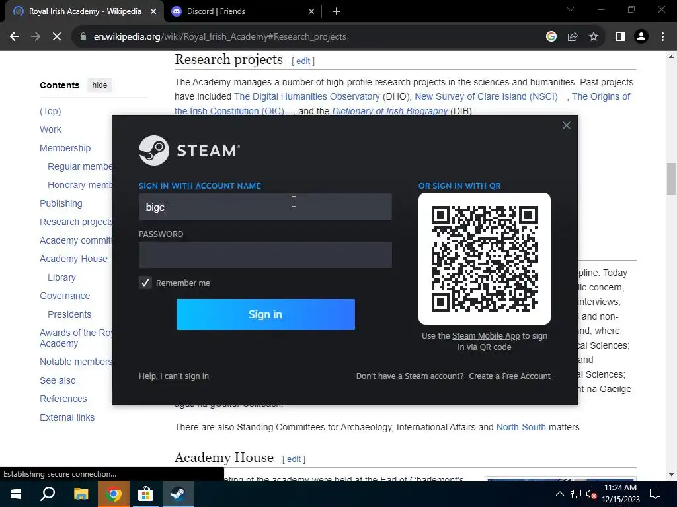
Task: Go to Publishing in contents
Action: (61, 203)
